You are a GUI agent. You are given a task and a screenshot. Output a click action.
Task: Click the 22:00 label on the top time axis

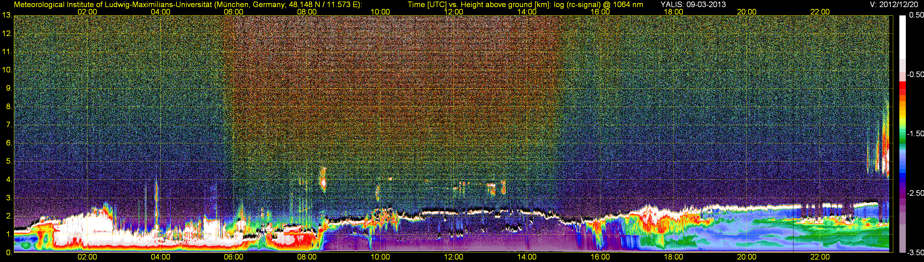tap(820, 12)
